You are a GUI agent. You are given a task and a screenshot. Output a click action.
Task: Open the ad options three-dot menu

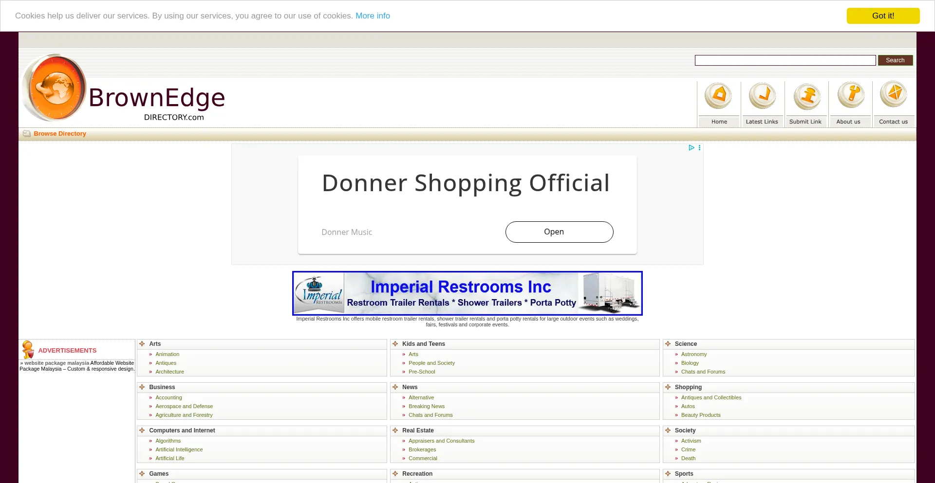pos(700,148)
